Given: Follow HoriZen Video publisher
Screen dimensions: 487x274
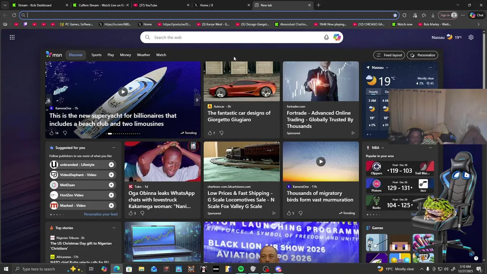Looking at the screenshot, I should pyautogui.click(x=111, y=195).
